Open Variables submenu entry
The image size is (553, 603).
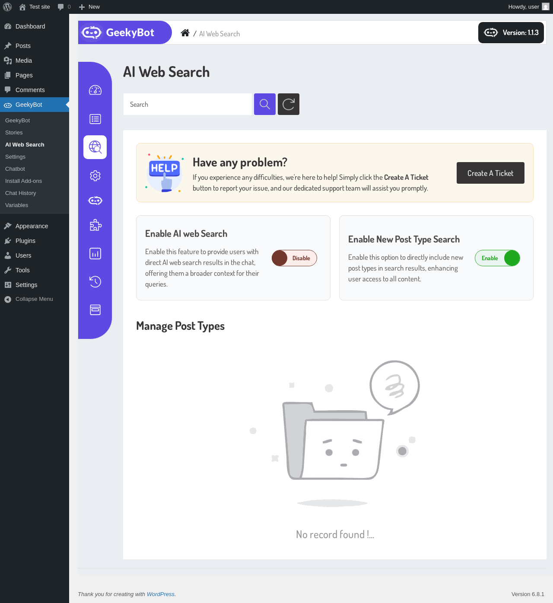click(35, 205)
